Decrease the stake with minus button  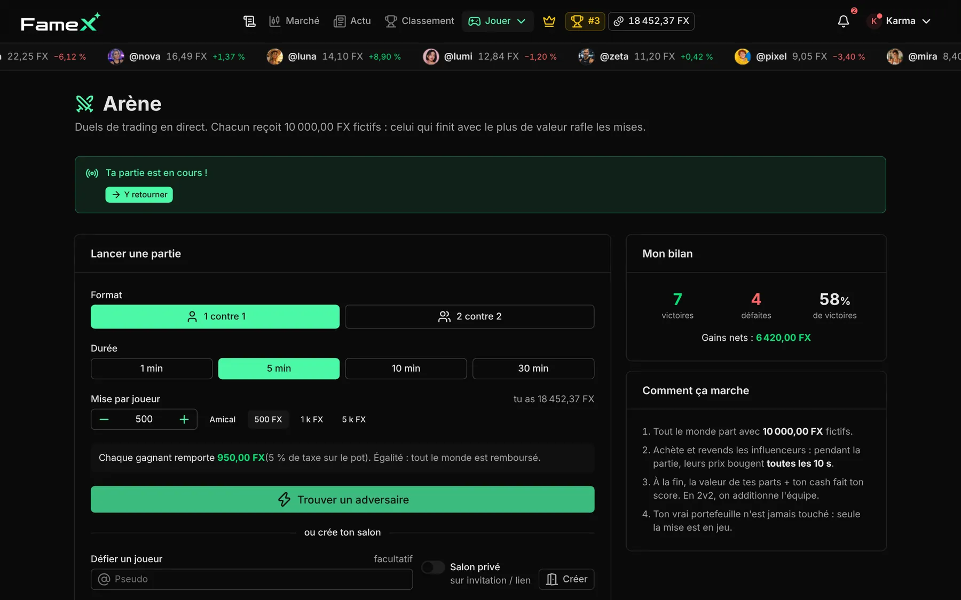click(x=104, y=420)
